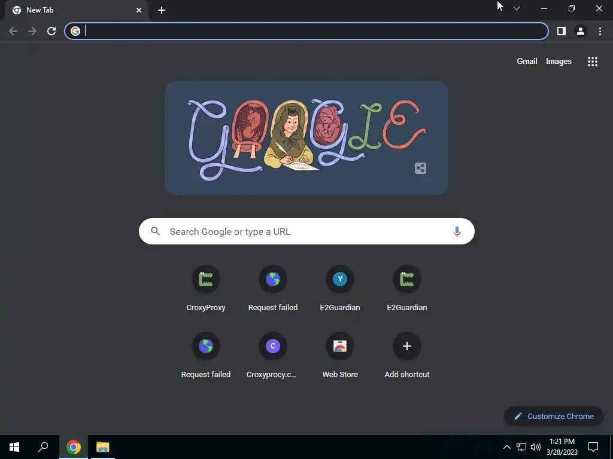This screenshot has height=459, width=613.
Task: Open the Windows Start menu
Action: (x=14, y=447)
